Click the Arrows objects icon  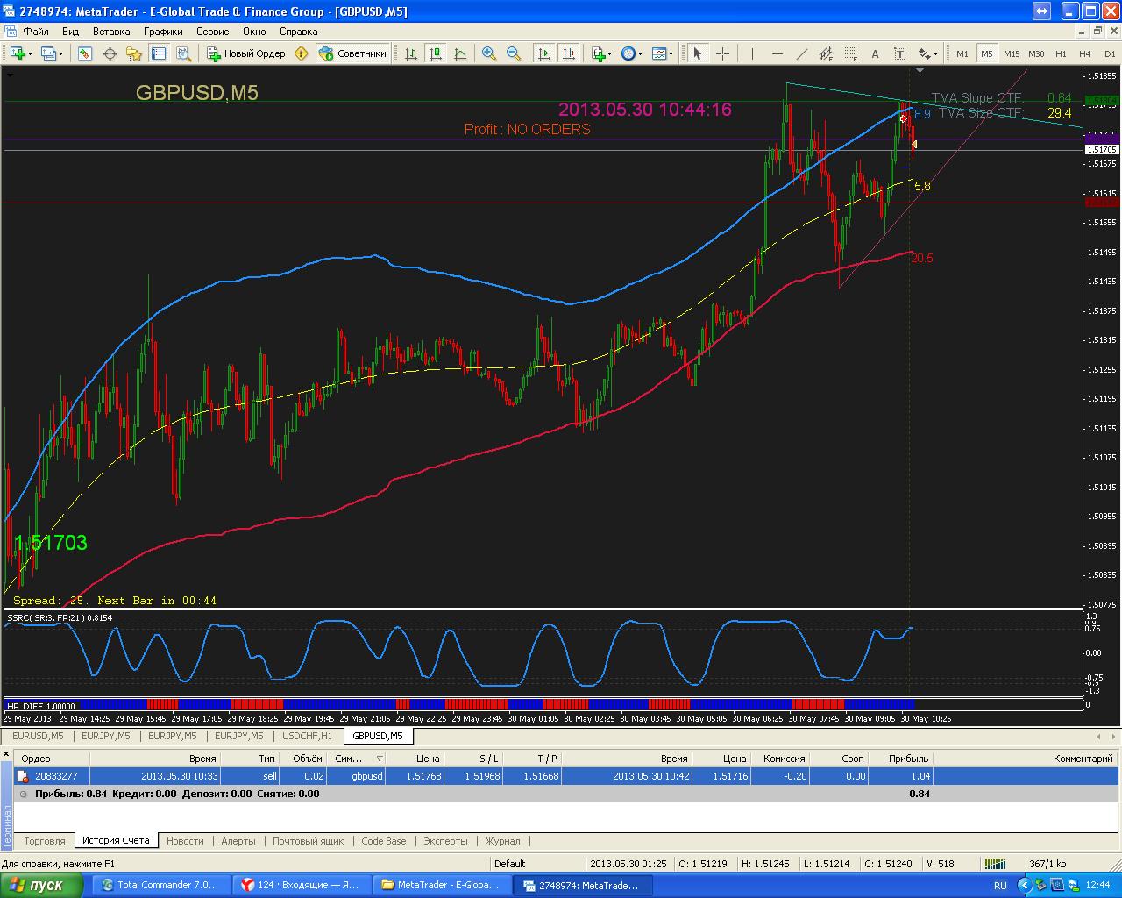[924, 53]
